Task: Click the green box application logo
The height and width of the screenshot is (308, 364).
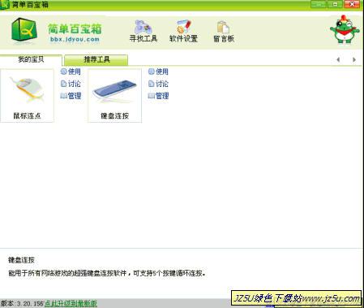Action: [24, 30]
